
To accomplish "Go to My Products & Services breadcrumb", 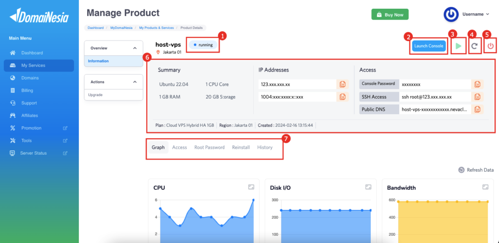I will tap(156, 28).
